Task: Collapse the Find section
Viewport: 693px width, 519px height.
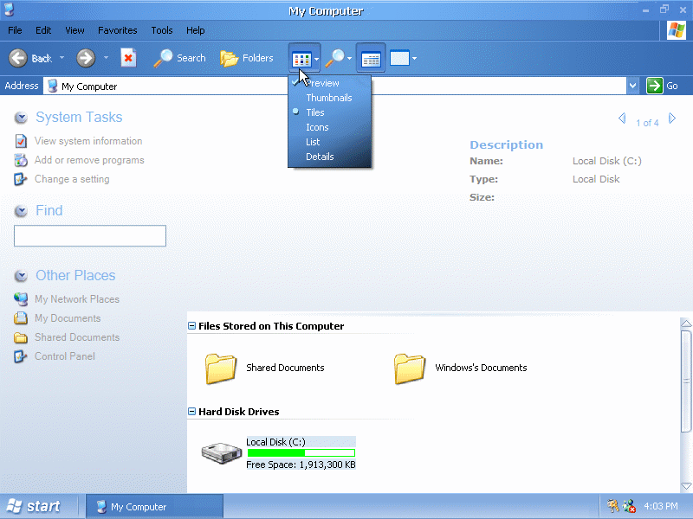Action: coord(21,211)
